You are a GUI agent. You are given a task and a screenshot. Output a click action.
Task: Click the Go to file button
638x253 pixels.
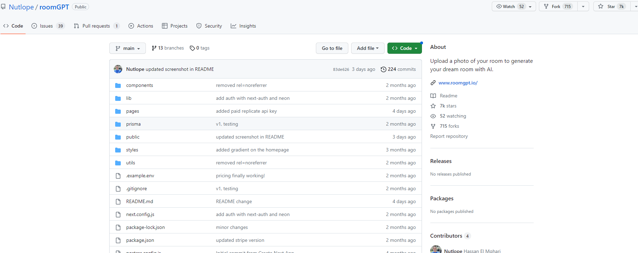pos(332,48)
